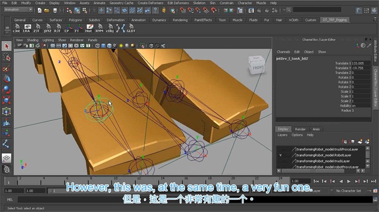The height and width of the screenshot is (212, 379).
Task: Click the LRA shelf icon
Action: pos(27,28)
